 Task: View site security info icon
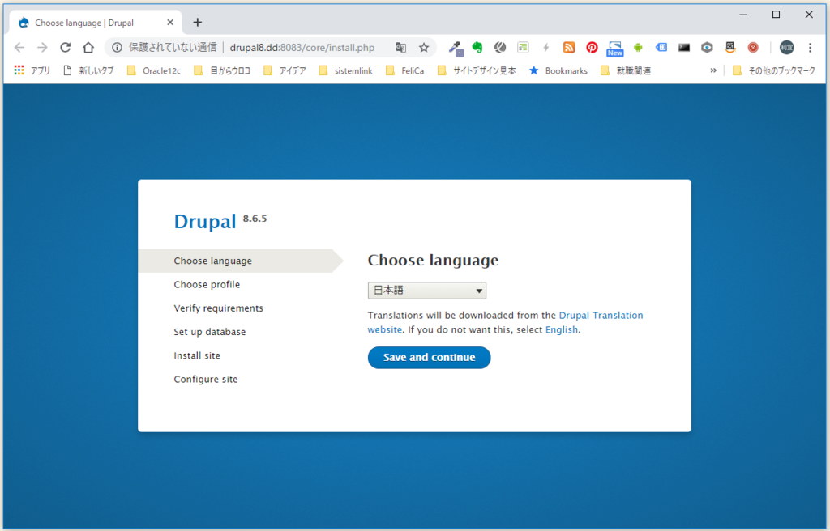coord(117,48)
